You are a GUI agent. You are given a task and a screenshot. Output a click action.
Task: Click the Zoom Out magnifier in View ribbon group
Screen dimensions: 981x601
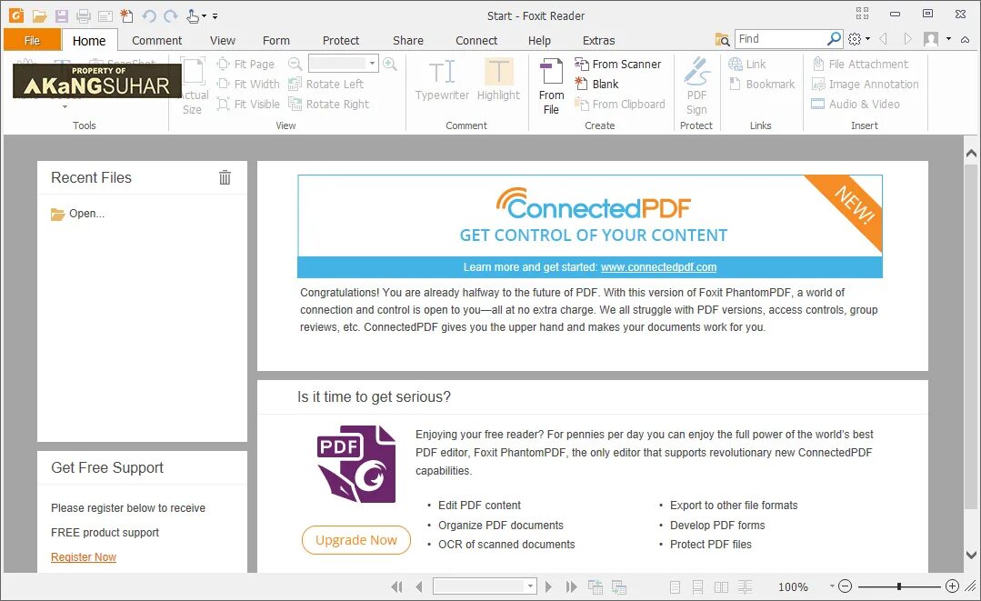point(295,64)
